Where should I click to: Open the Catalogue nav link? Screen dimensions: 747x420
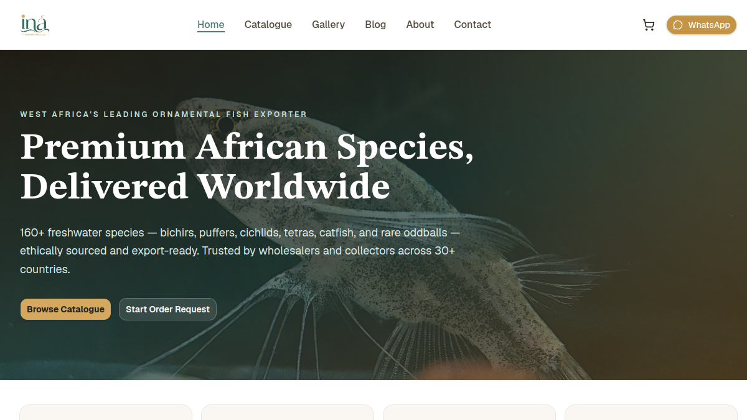[x=268, y=25]
